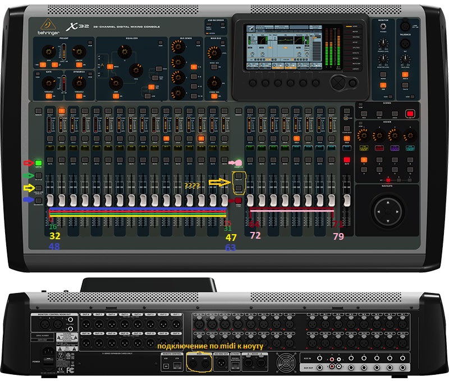Click the TALK A button in Talkback
Viewport: 449px width, 386px height.
point(405,75)
